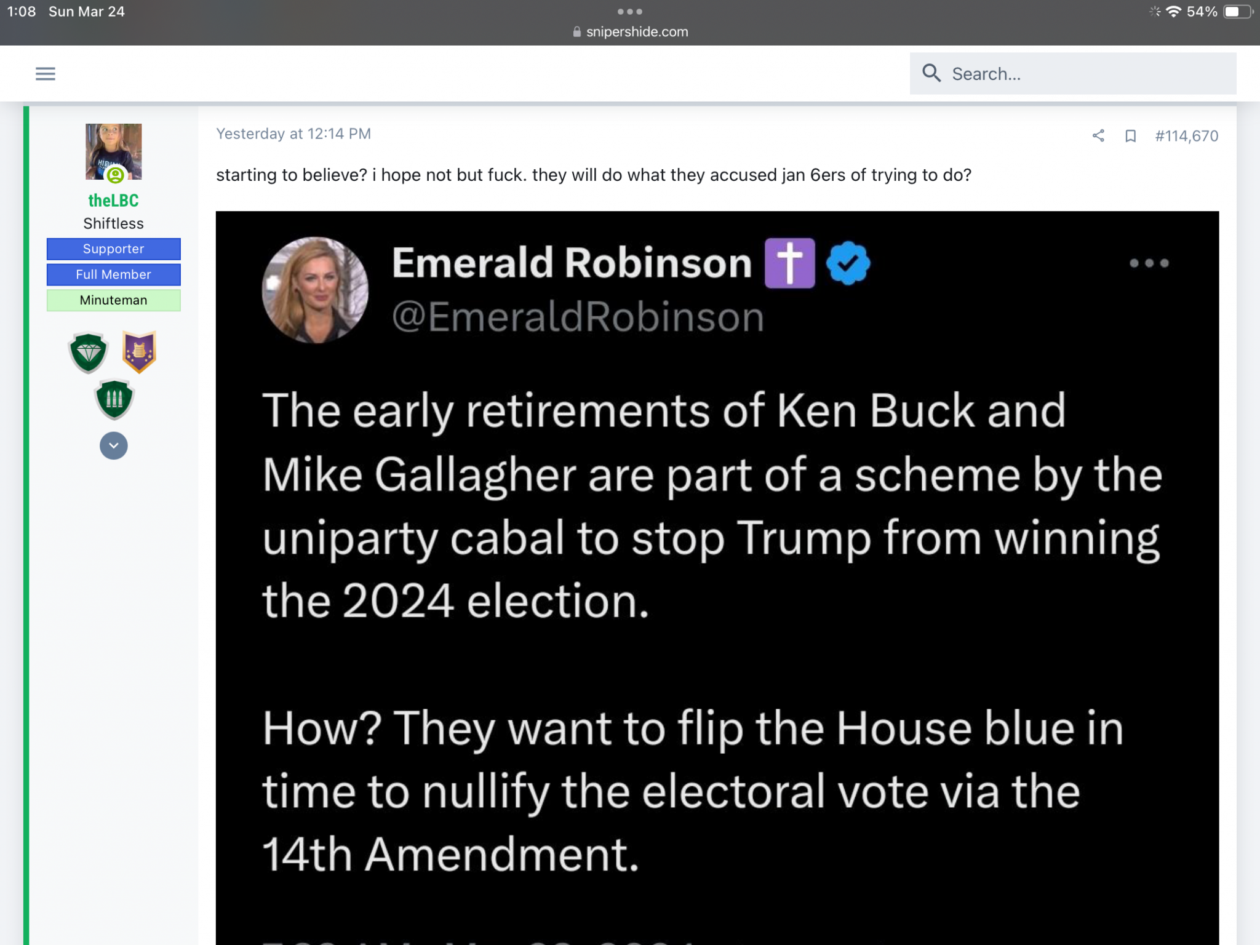Open the embedded Emerald Robinson tweet image
Screen dimensions: 1260x945
[717, 578]
